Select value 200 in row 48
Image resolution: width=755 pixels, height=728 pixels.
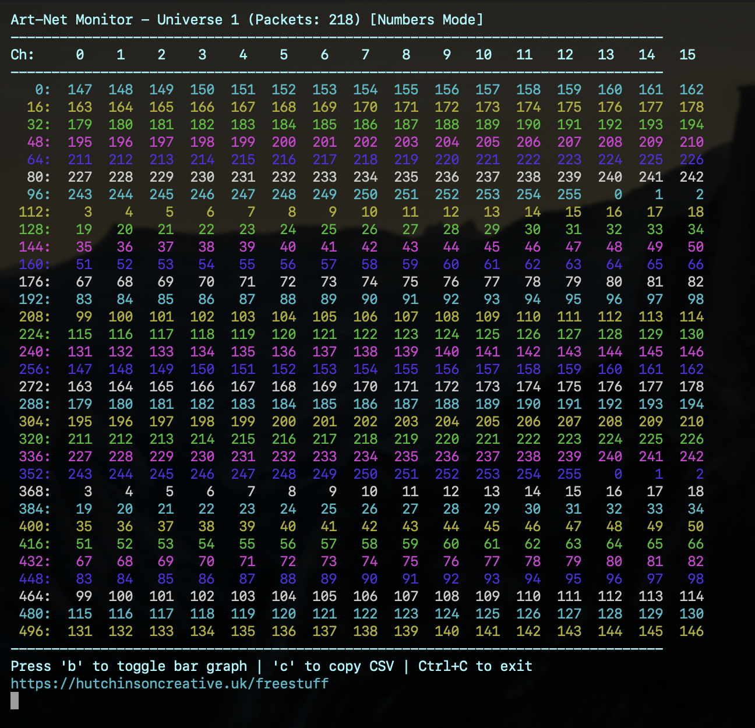click(284, 142)
